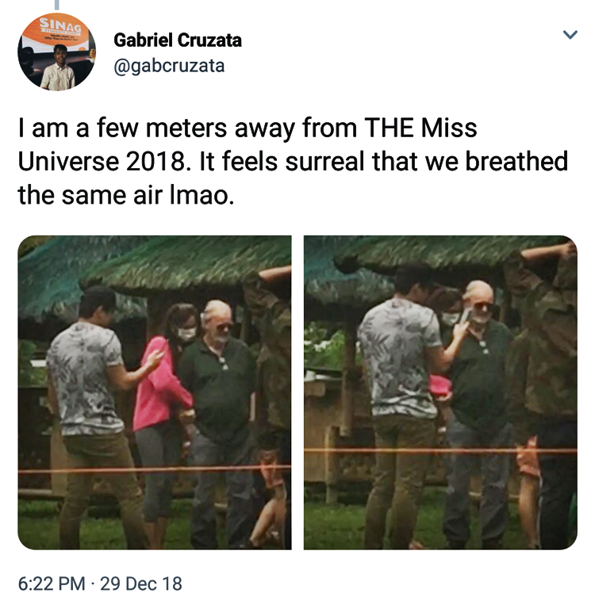Click "the same air lmao." tweet line
The height and width of the screenshot is (612, 595).
(126, 195)
